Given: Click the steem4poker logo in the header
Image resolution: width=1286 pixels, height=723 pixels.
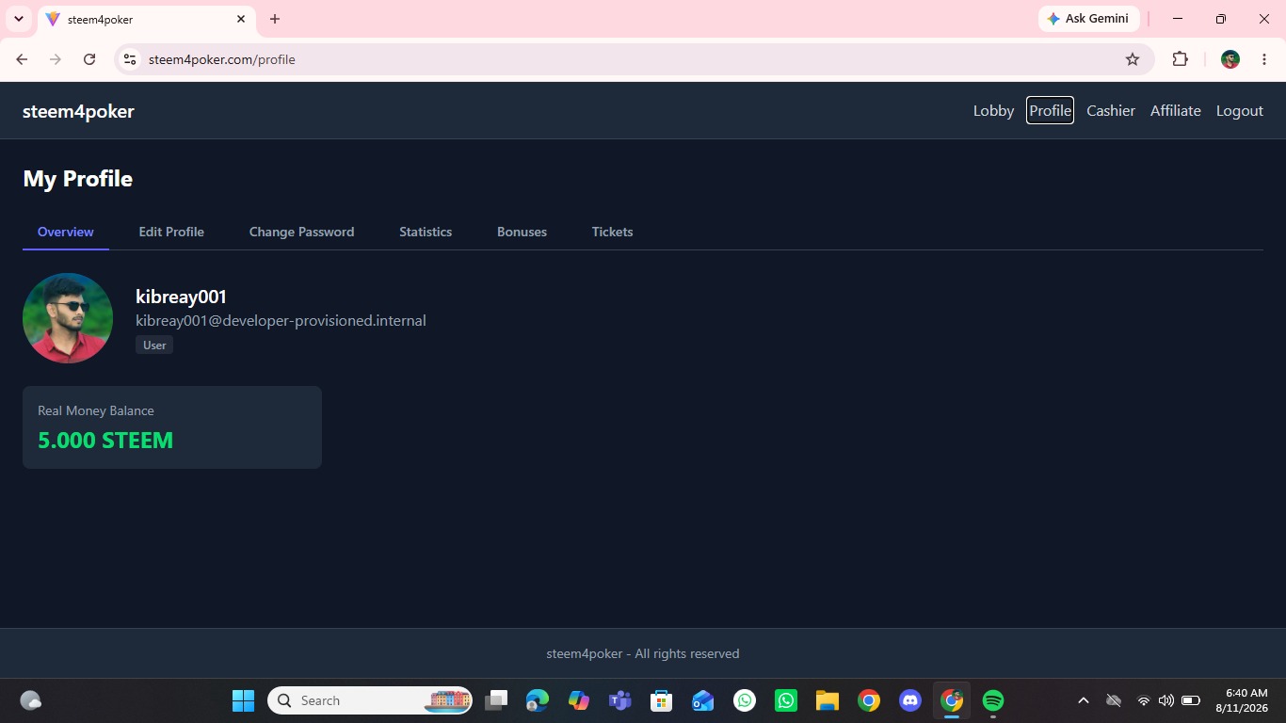Looking at the screenshot, I should (78, 111).
